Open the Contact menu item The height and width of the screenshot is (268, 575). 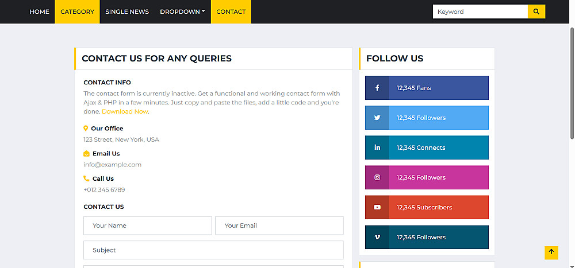tap(231, 11)
